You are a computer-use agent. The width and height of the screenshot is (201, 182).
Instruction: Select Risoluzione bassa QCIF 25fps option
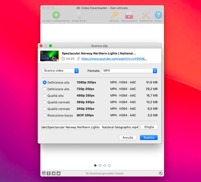pos(44,115)
